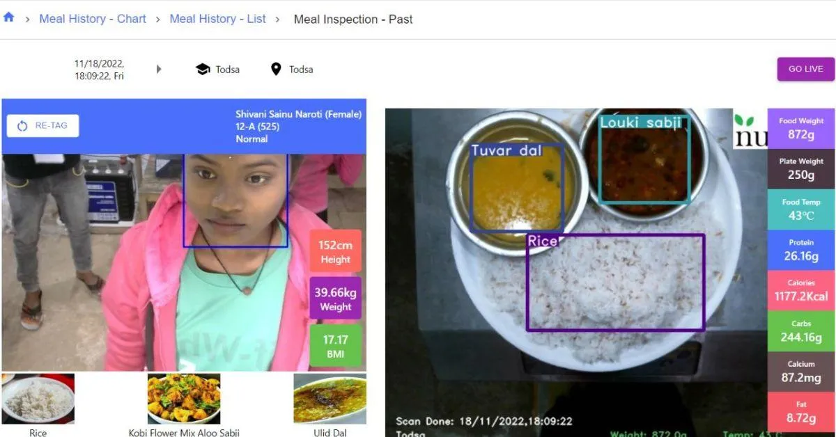Image resolution: width=836 pixels, height=437 pixels.
Task: Select the Rice menu thumbnail
Action: tap(38, 399)
